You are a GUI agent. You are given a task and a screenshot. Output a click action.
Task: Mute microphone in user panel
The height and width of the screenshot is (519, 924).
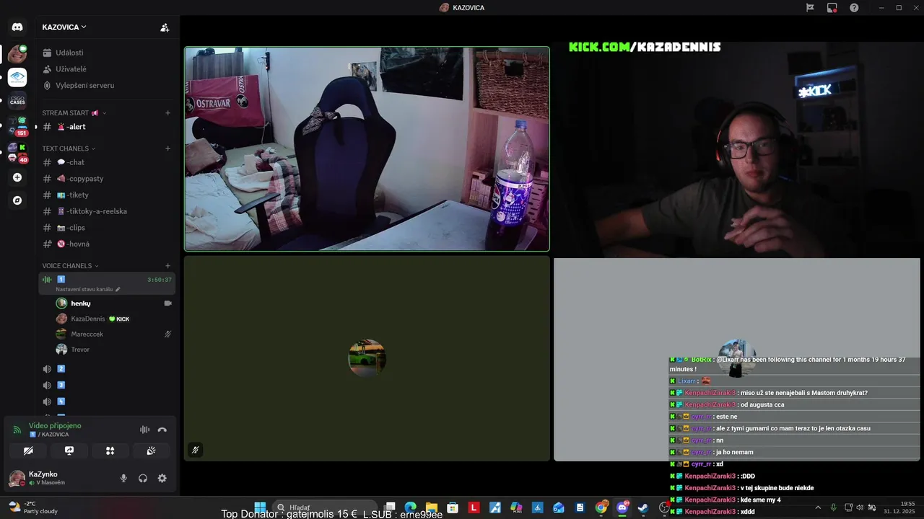123,478
